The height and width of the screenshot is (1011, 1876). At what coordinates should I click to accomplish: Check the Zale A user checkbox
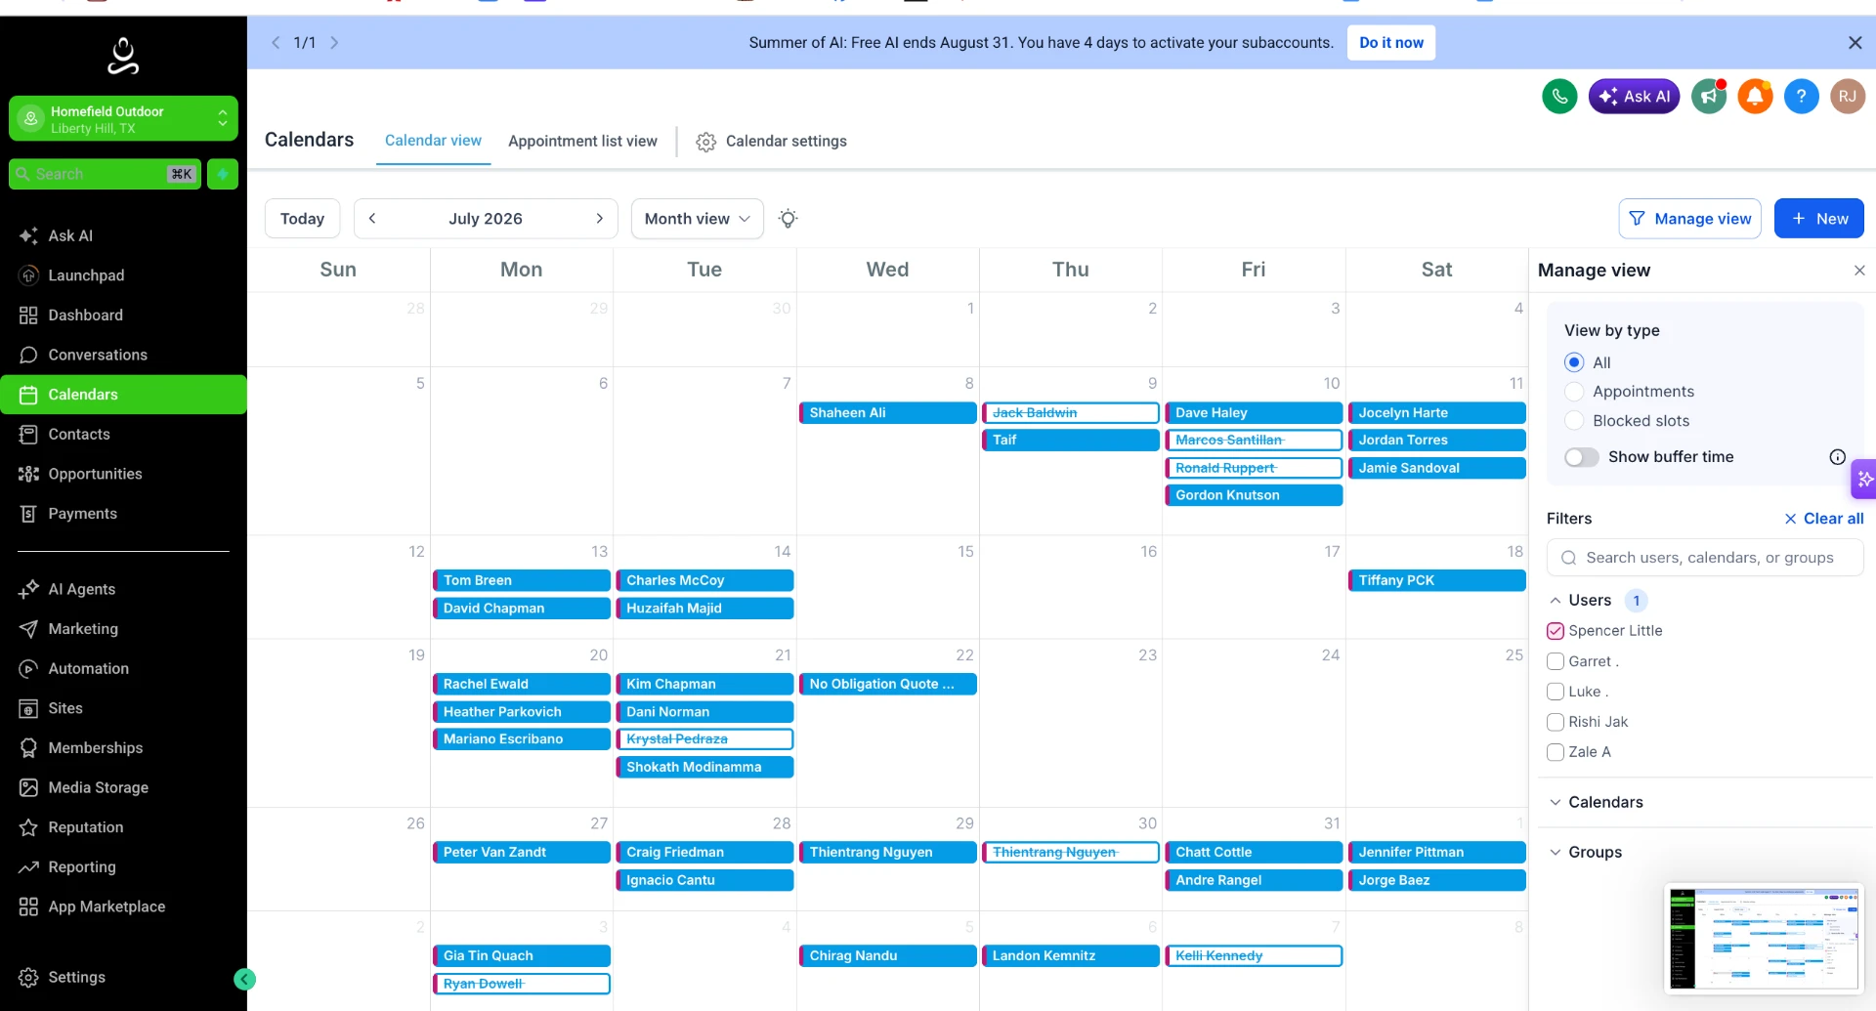click(1556, 752)
